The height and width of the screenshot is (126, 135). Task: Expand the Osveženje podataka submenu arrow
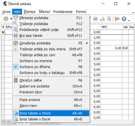coord(87,43)
